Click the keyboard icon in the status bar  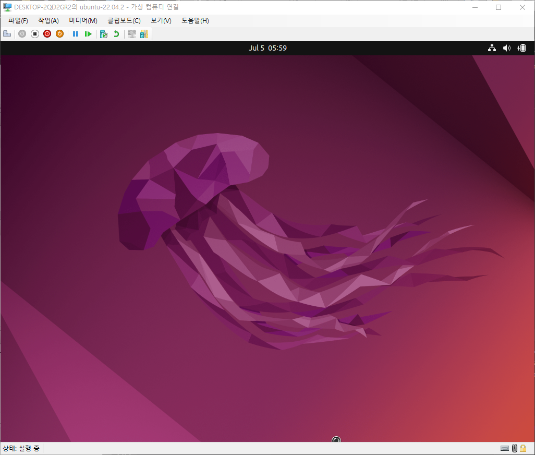click(x=505, y=448)
